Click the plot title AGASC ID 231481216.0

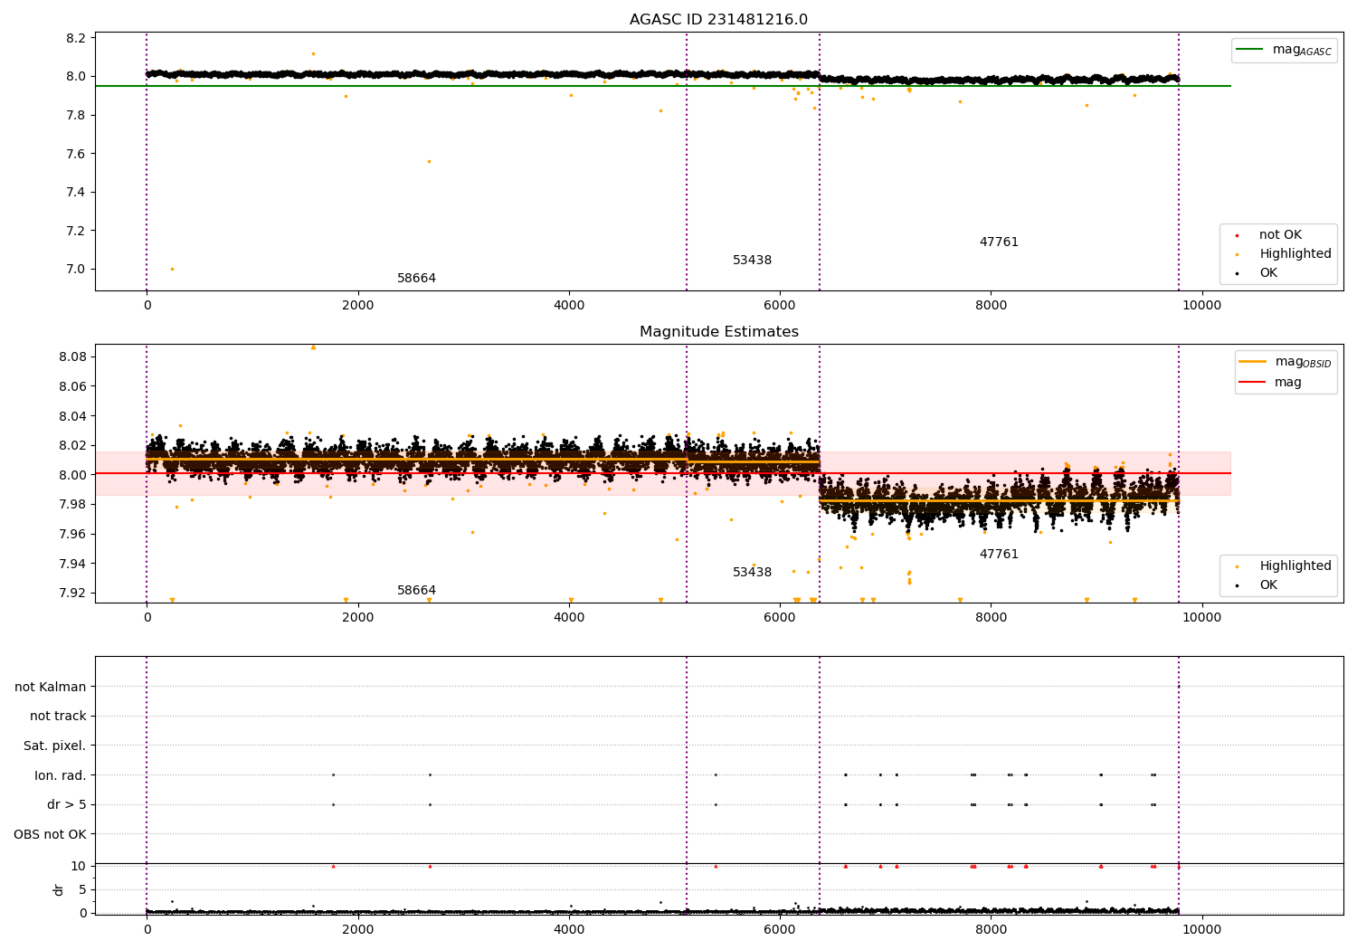click(718, 20)
